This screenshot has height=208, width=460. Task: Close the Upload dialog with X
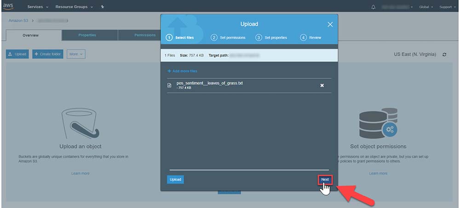point(330,25)
